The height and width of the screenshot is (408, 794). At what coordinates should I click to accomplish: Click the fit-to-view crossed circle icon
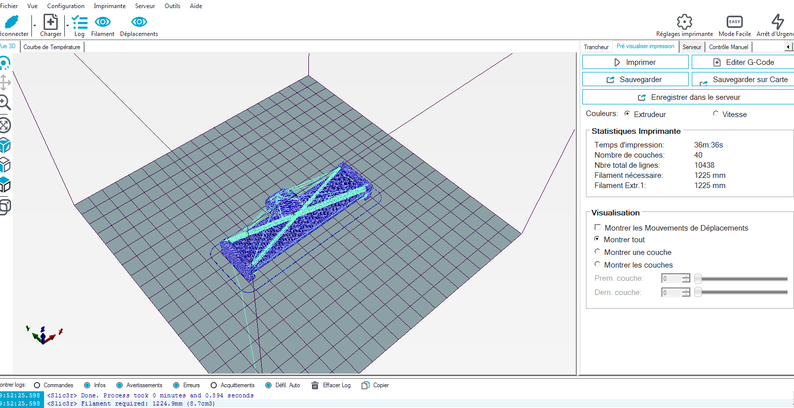[x=5, y=125]
